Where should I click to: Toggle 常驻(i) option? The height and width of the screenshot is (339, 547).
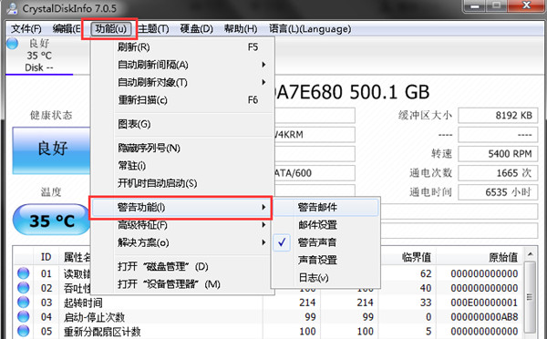[182, 165]
